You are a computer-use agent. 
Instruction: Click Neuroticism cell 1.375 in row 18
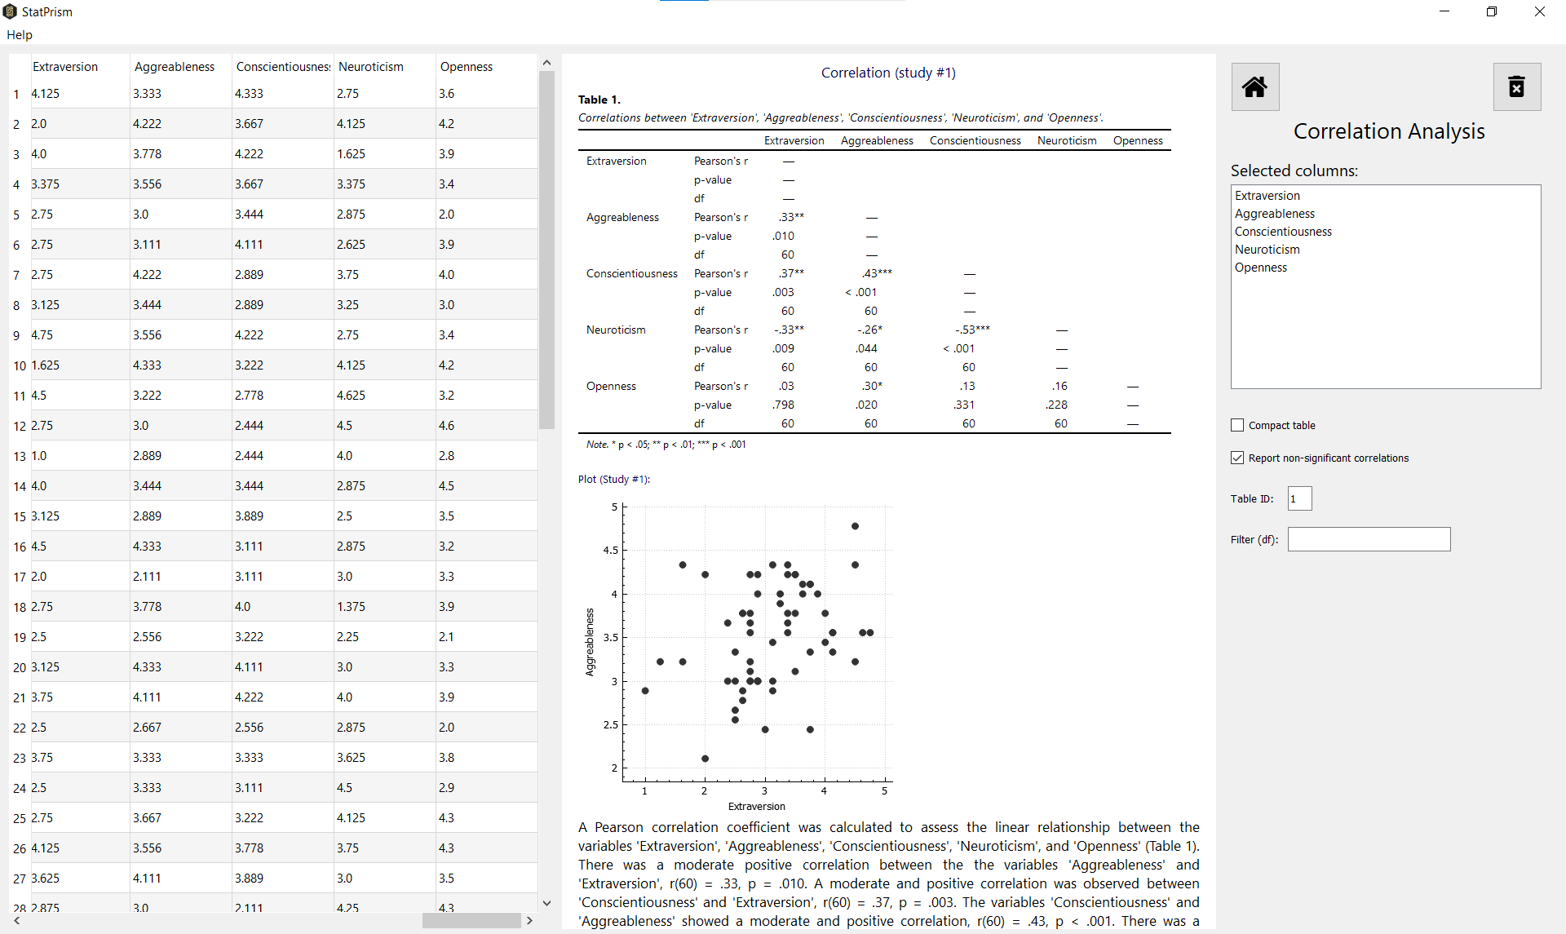385,607
